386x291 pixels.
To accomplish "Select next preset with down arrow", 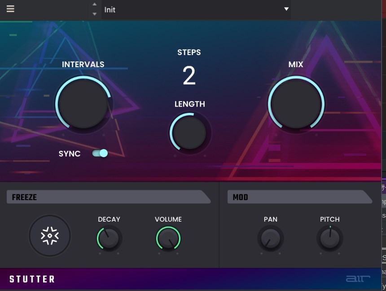I will click(94, 14).
